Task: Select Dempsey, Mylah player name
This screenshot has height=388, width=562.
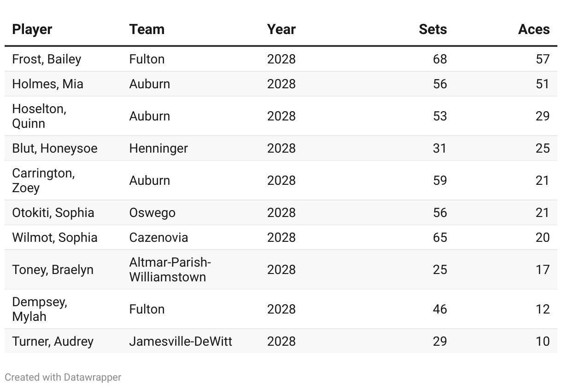Action: (40, 309)
